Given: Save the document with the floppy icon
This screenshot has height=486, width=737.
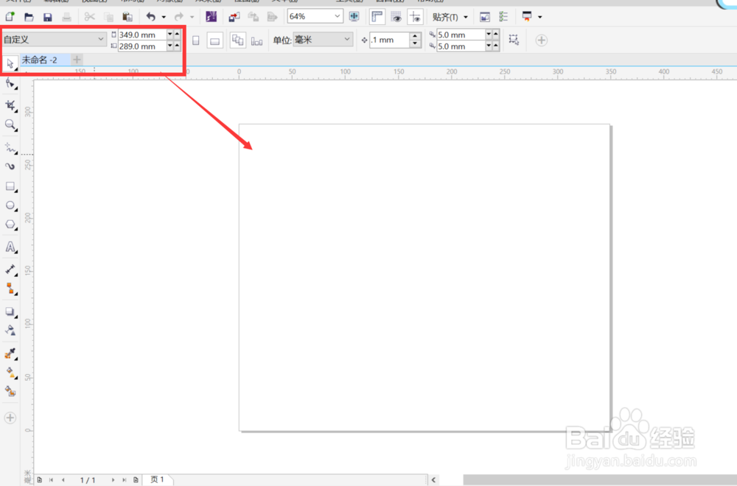Looking at the screenshot, I should [x=47, y=17].
